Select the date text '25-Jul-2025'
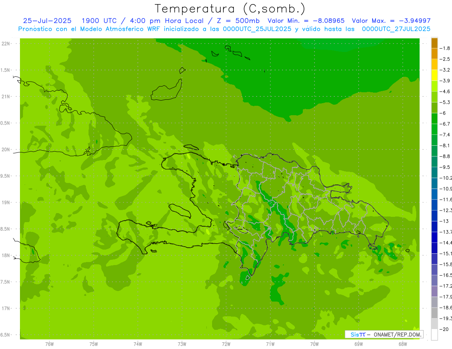The width and height of the screenshot is (452, 349). [47, 21]
